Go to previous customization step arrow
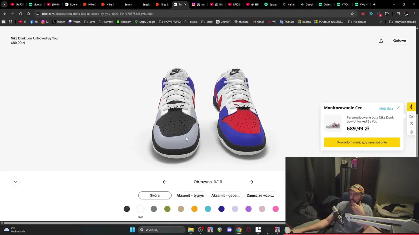This screenshot has height=235, width=419. (165, 182)
